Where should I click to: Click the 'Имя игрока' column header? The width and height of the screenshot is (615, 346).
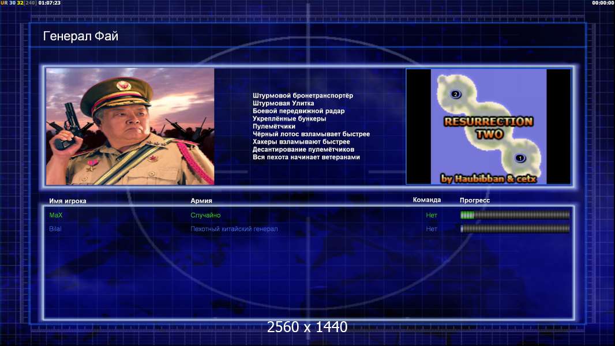pos(67,201)
